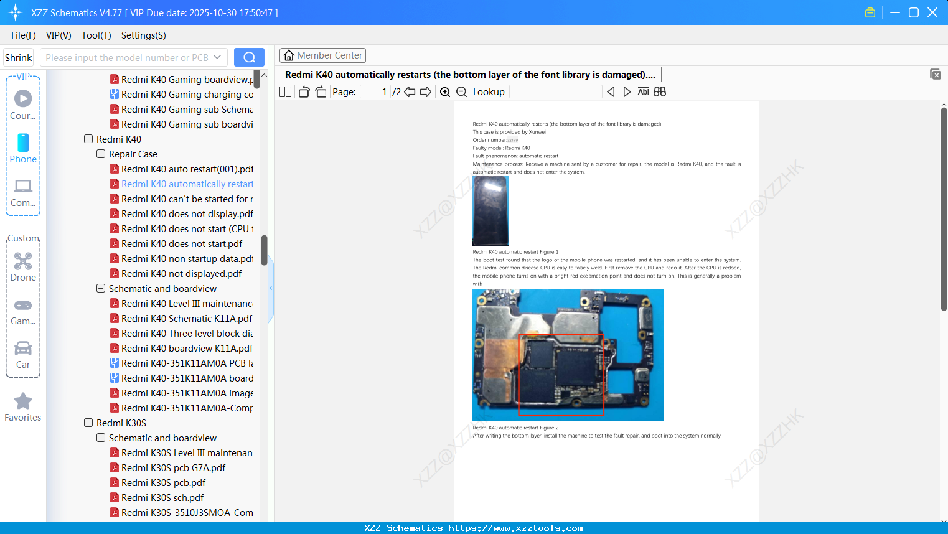Click the binoculars find icon
Viewport: 948px width, 534px height.
tap(660, 92)
